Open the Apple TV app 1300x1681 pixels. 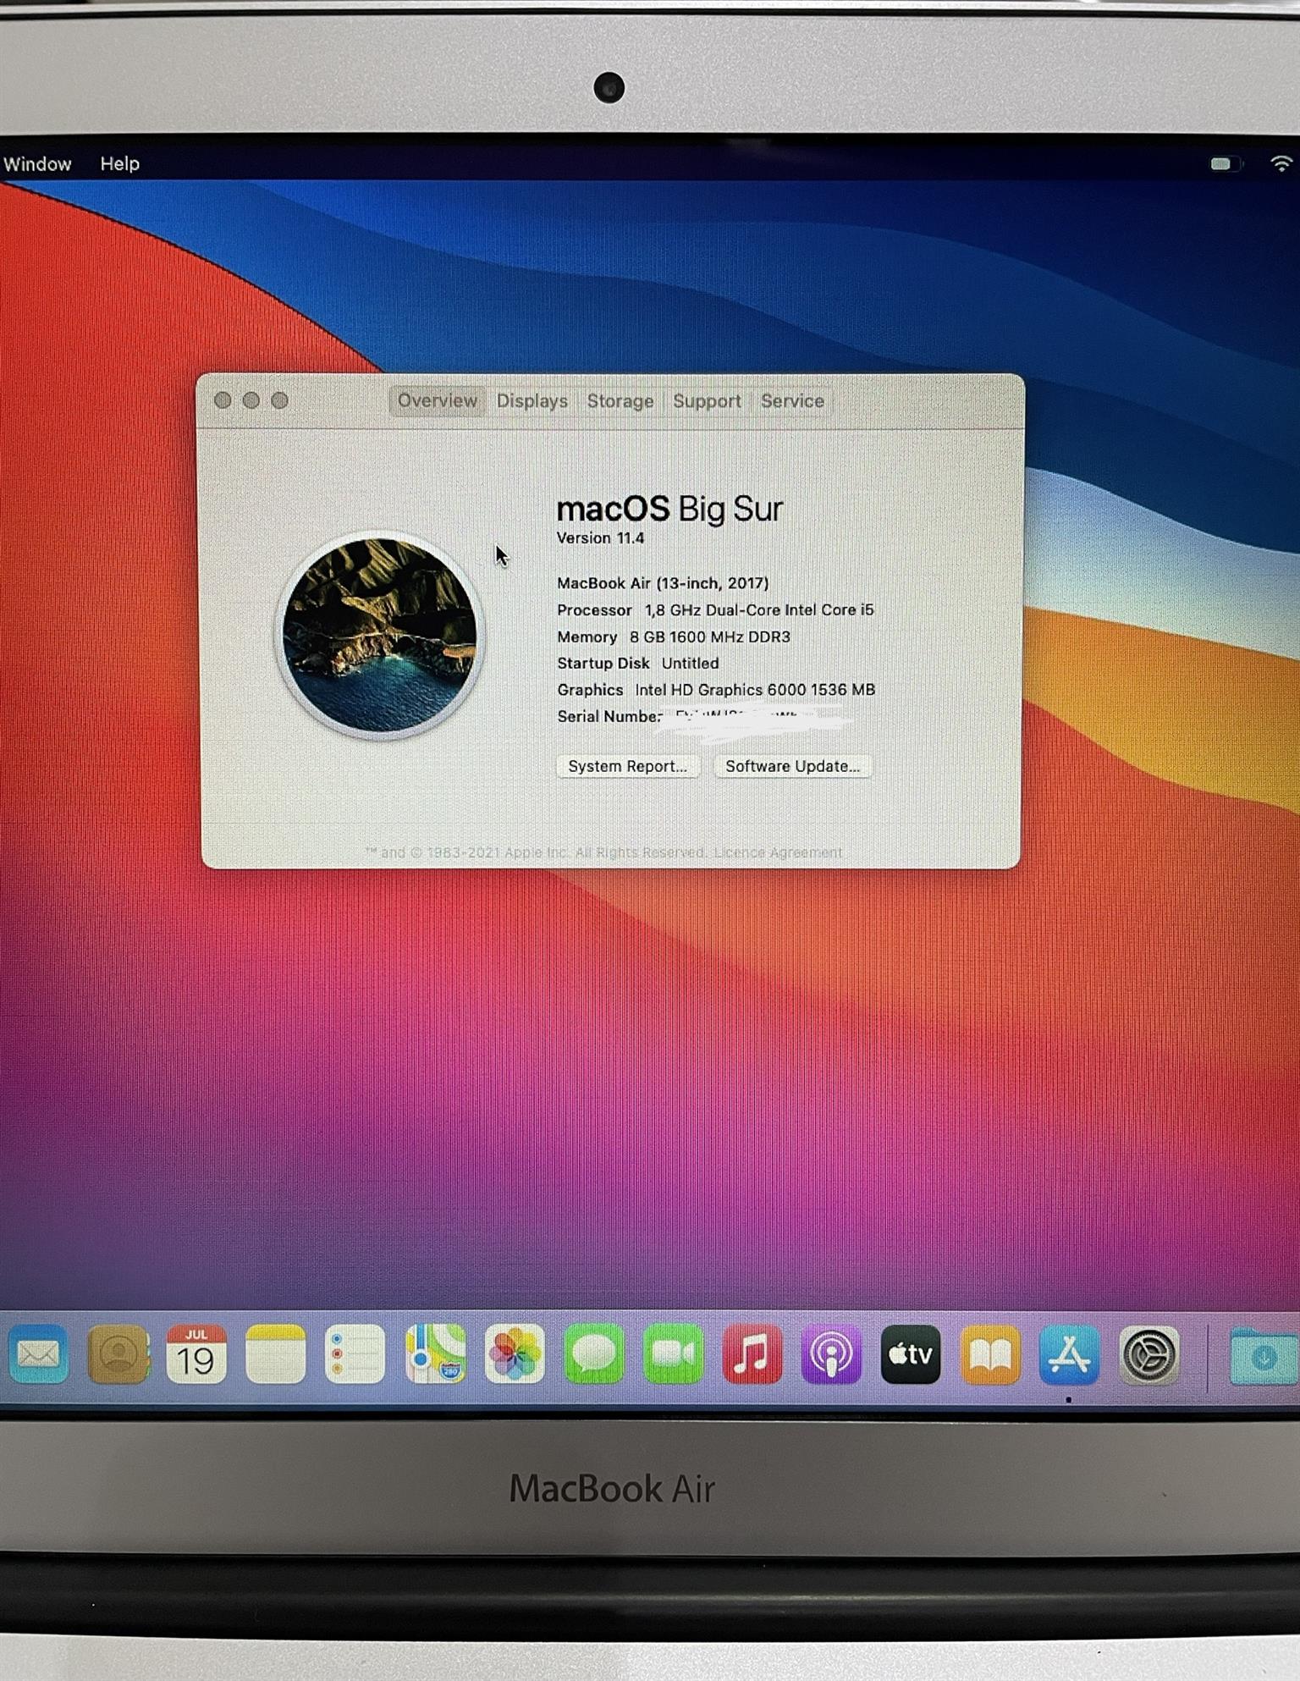(x=911, y=1354)
